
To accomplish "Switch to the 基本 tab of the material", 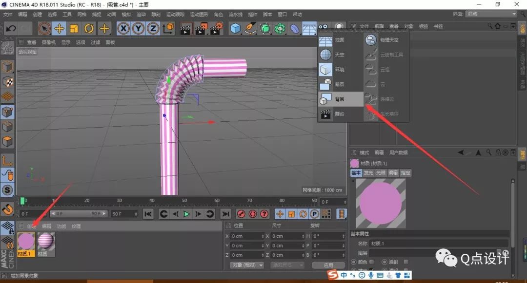I will click(356, 173).
